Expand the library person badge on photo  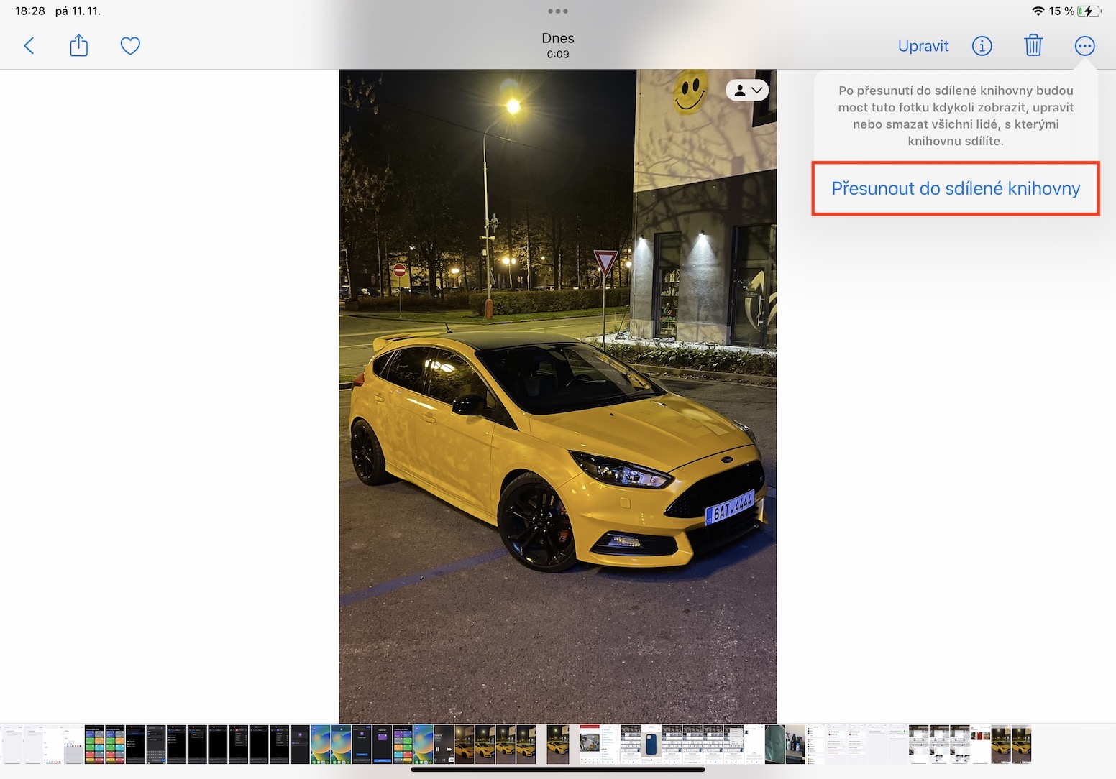[747, 91]
